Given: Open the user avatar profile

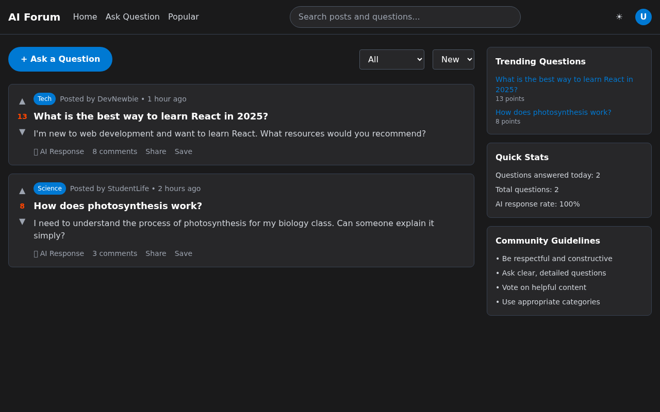Looking at the screenshot, I should coord(643,17).
